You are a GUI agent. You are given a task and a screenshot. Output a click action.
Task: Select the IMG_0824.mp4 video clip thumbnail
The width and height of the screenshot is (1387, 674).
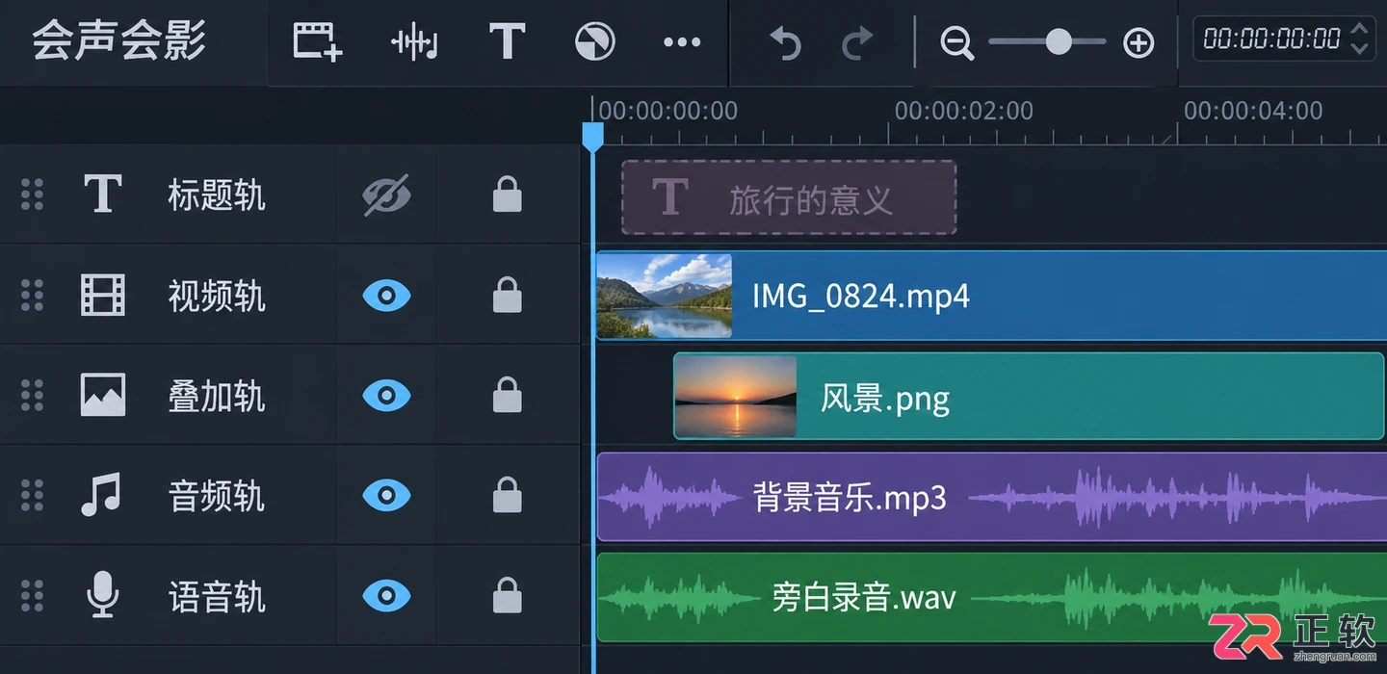[665, 296]
